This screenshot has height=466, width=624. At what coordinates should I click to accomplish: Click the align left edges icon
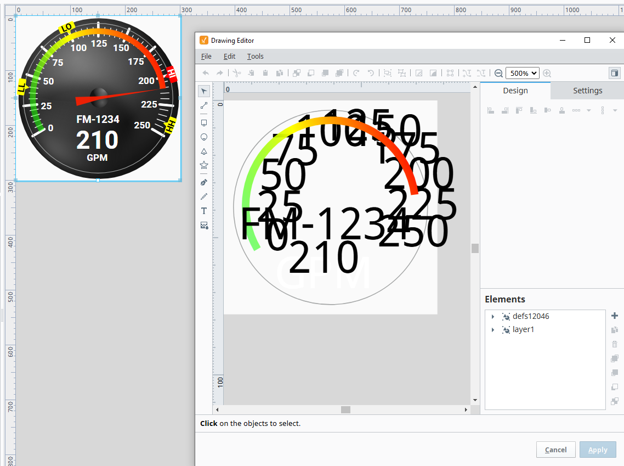pos(491,110)
